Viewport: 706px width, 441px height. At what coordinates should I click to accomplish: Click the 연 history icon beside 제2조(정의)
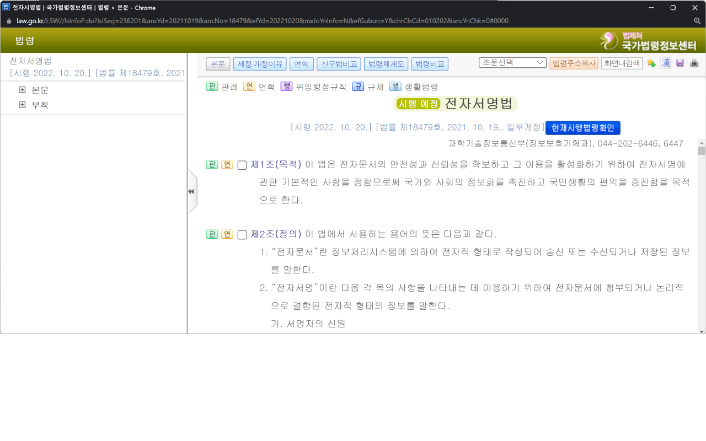(x=227, y=234)
